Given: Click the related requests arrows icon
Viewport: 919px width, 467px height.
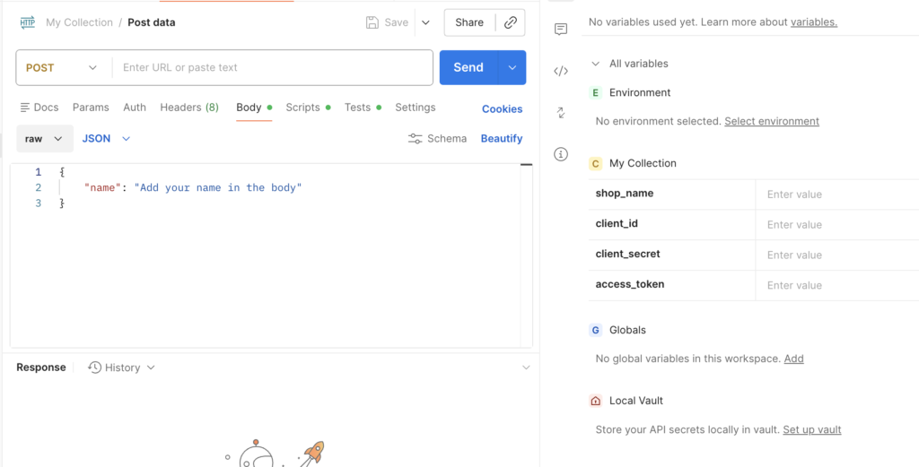Looking at the screenshot, I should pyautogui.click(x=561, y=113).
